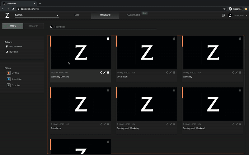Click the Circulation title text

[x=122, y=77]
